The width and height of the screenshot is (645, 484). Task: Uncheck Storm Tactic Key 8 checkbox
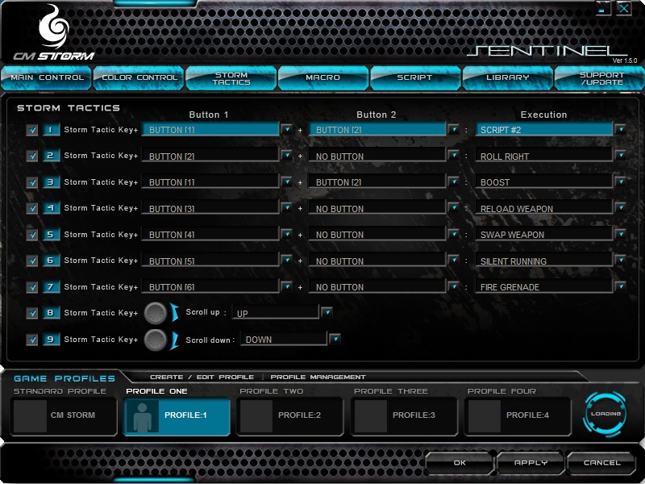[x=31, y=313]
